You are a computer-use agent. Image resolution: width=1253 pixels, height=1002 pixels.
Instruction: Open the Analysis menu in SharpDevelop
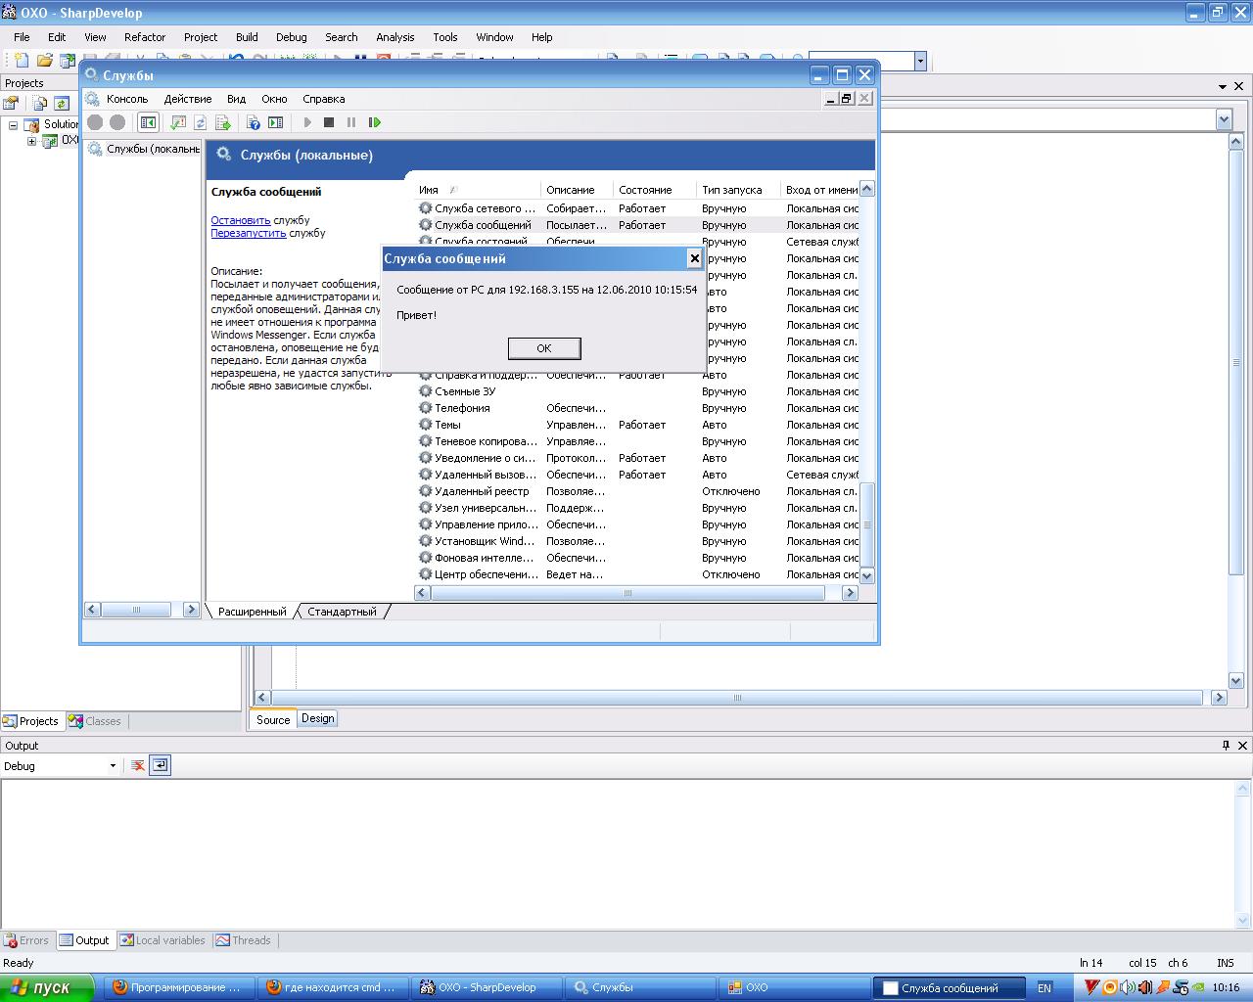[x=395, y=37]
